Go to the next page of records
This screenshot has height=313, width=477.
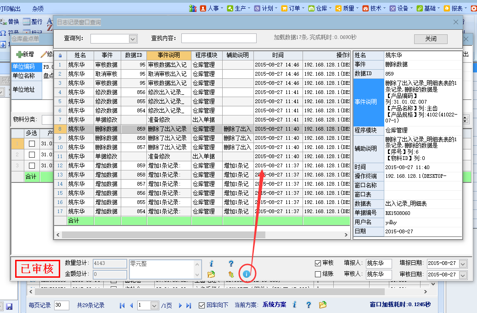[x=180, y=305]
